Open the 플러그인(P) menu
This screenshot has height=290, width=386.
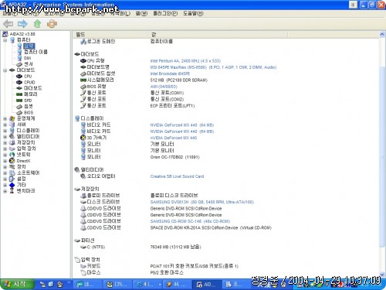pos(165,13)
